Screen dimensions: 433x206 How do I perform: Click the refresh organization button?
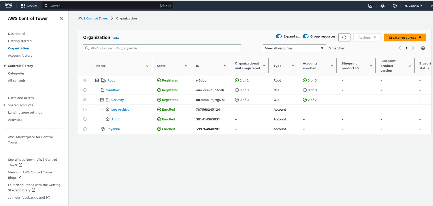[344, 38]
